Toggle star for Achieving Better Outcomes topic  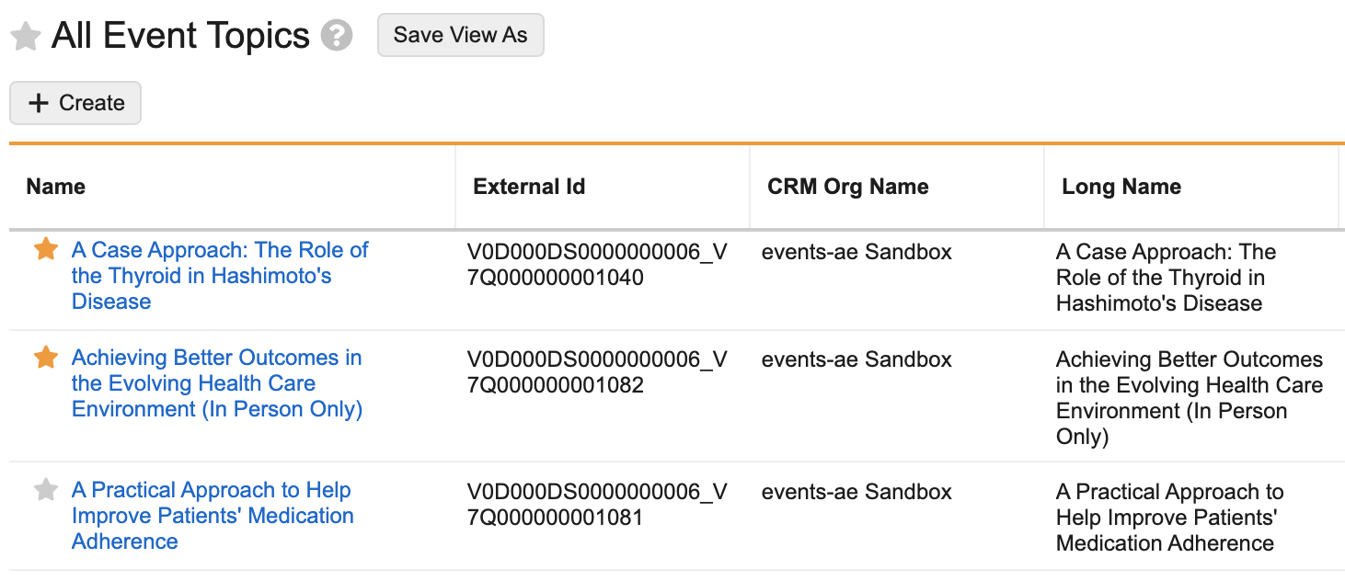(46, 358)
